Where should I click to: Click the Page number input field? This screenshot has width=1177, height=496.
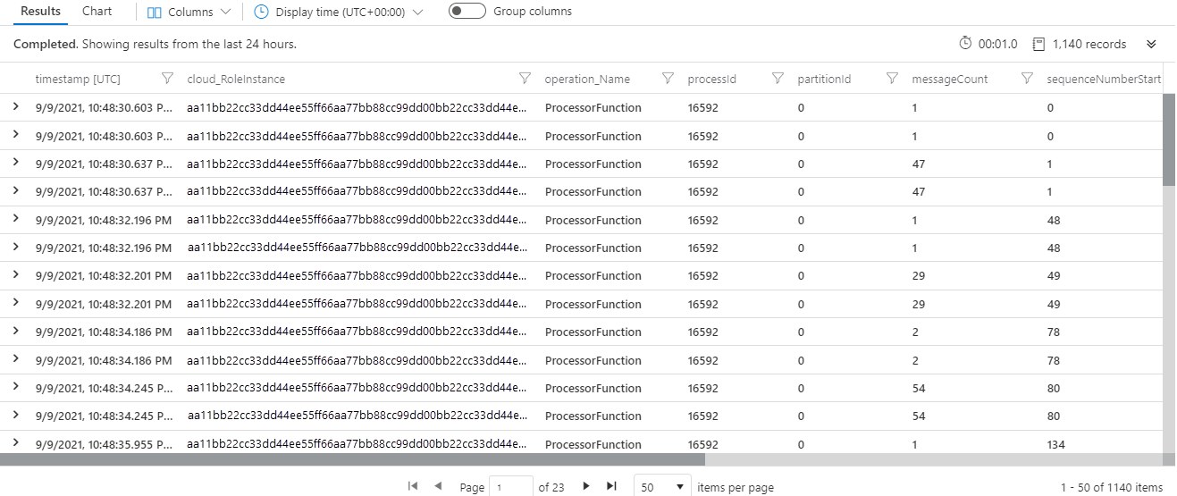point(511,487)
